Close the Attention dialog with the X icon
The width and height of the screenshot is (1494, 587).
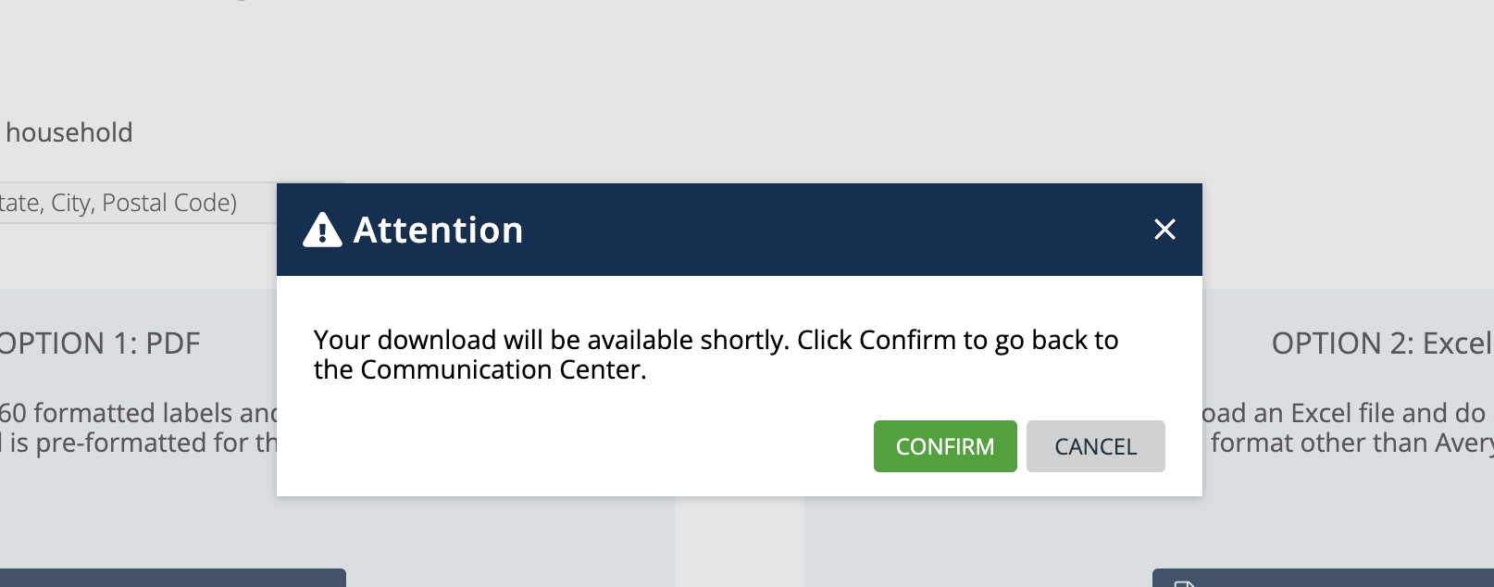click(x=1164, y=230)
